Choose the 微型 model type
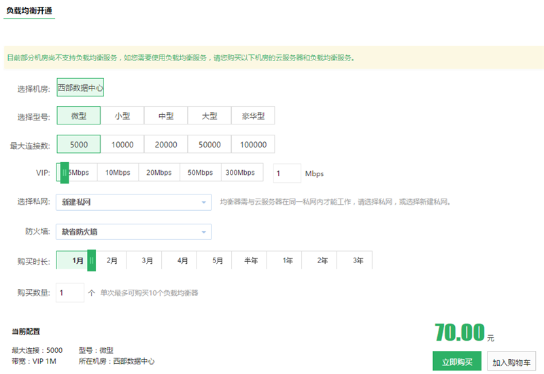The height and width of the screenshot is (374, 544). tap(79, 116)
